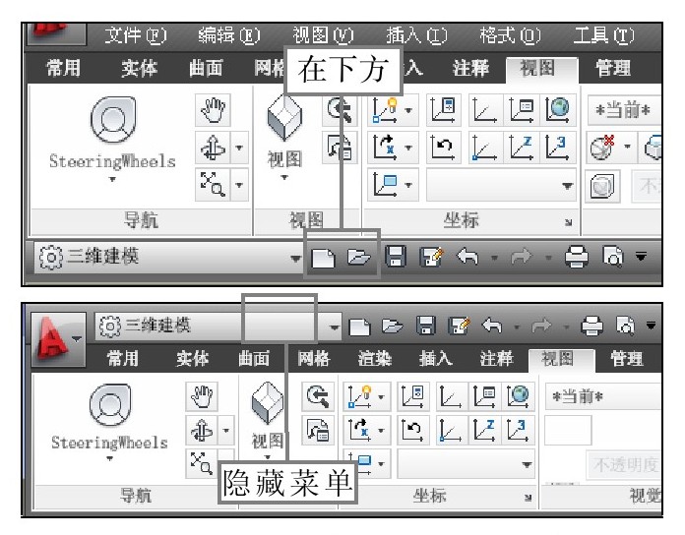The height and width of the screenshot is (535, 685).
Task: Click rotate-about-X UCS icon in upper ribbon
Action: (x=386, y=148)
